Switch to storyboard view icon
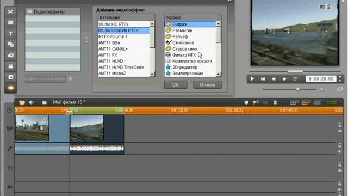The image size is (348, 196). tap(294, 102)
